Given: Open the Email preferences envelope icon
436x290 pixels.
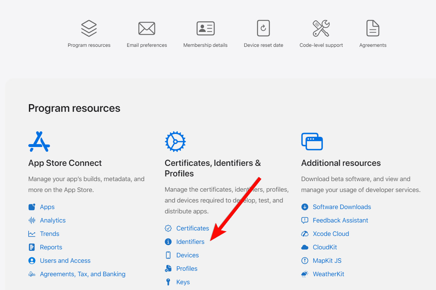Looking at the screenshot, I should pyautogui.click(x=147, y=28).
